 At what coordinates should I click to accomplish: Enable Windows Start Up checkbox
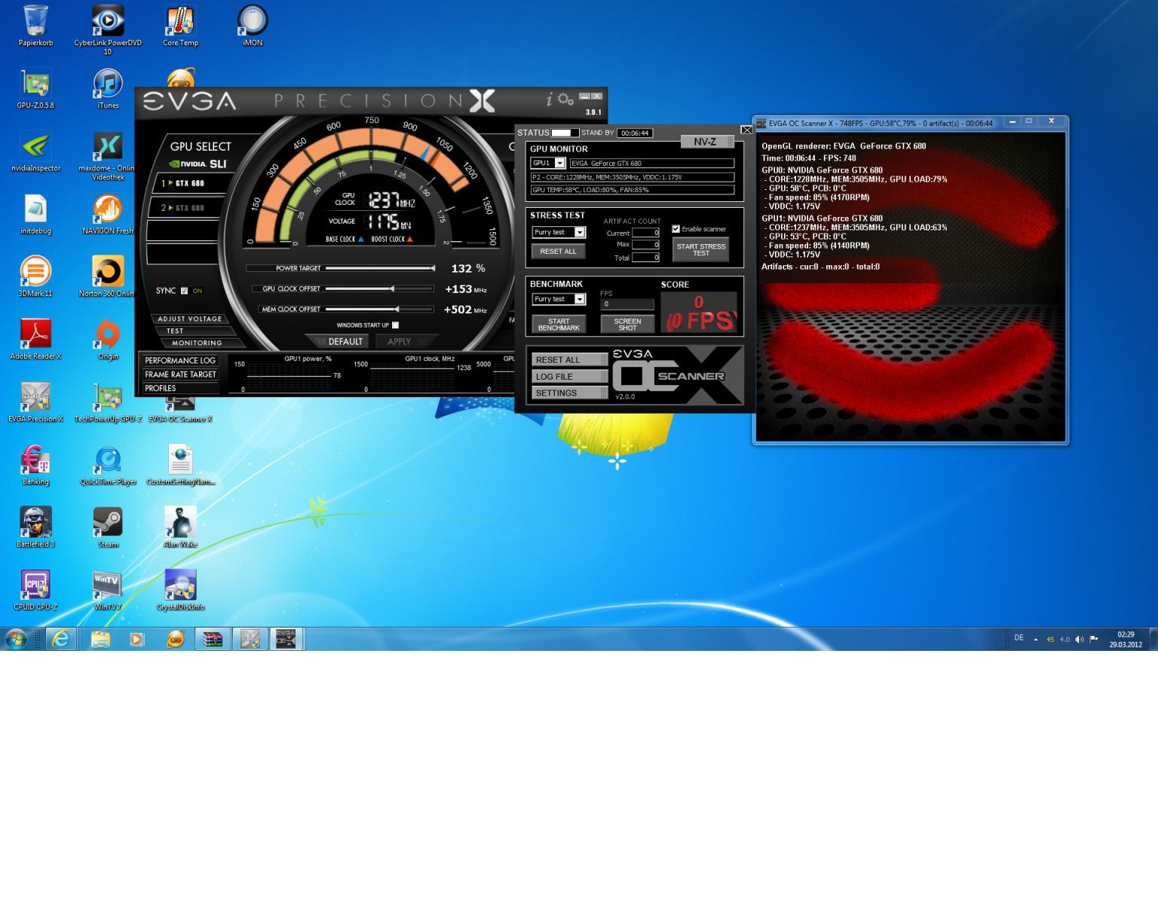[395, 325]
